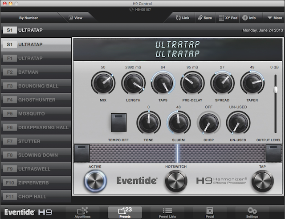The image size is (285, 219).
Task: Open the Pedal tab
Action: click(210, 212)
